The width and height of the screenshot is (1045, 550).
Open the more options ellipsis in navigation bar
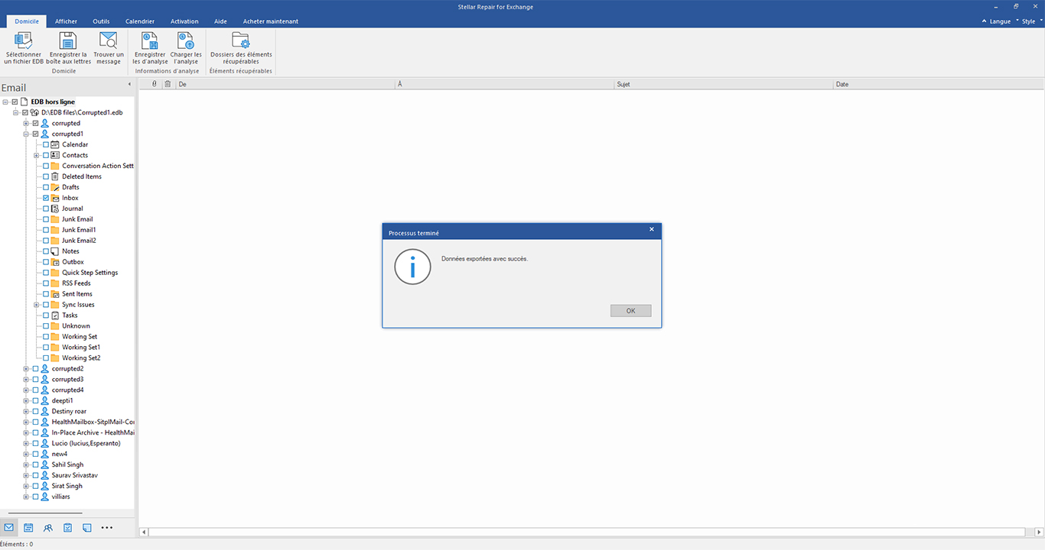(107, 527)
